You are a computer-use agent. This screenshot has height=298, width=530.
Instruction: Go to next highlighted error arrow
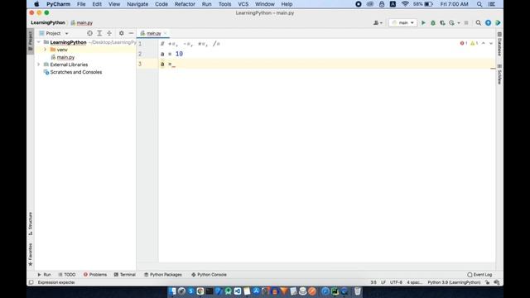(x=491, y=43)
